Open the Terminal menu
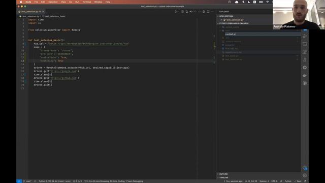The height and width of the screenshot is (183, 325). click(x=87, y=2)
